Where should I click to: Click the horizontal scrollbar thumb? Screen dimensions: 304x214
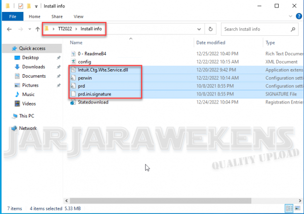pyautogui.click(x=160, y=201)
